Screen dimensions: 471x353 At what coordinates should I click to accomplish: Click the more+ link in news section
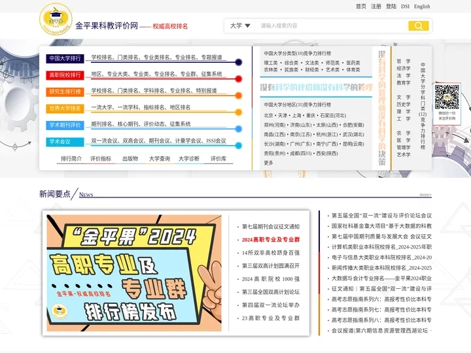pos(425,195)
